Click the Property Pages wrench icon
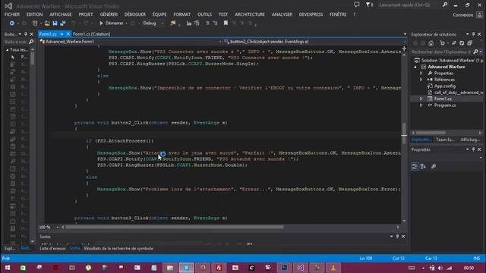 pyautogui.click(x=434, y=167)
